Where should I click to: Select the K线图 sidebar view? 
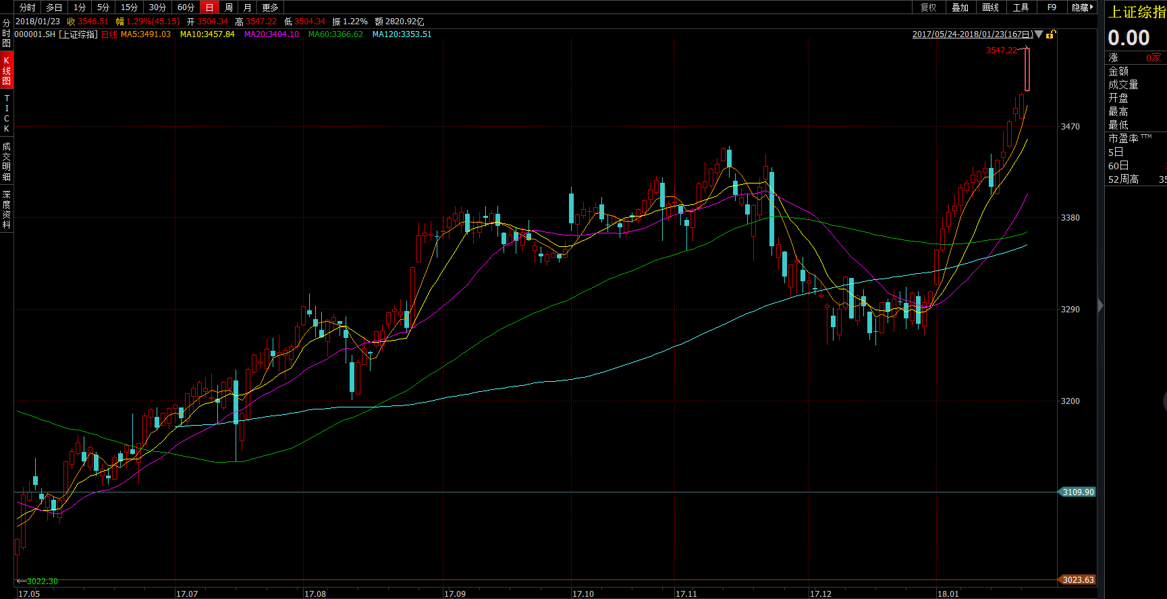point(7,70)
